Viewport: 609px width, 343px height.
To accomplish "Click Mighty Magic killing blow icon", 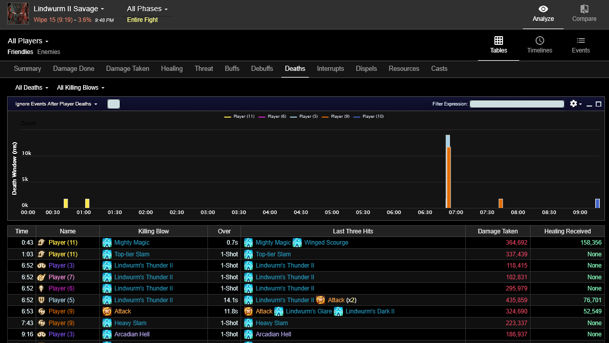I will coord(107,243).
